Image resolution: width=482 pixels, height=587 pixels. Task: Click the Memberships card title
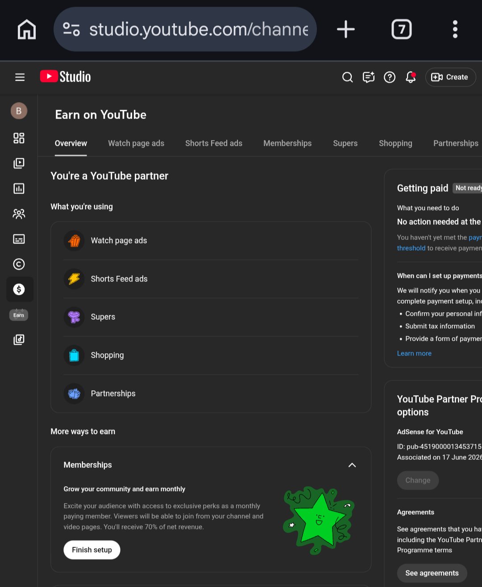(88, 465)
